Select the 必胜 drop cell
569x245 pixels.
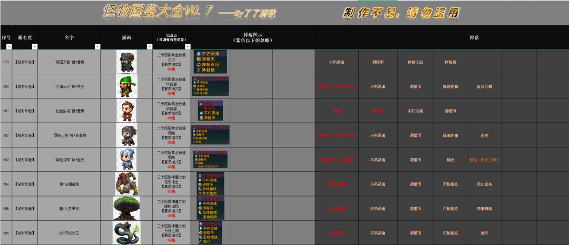(x=485, y=135)
